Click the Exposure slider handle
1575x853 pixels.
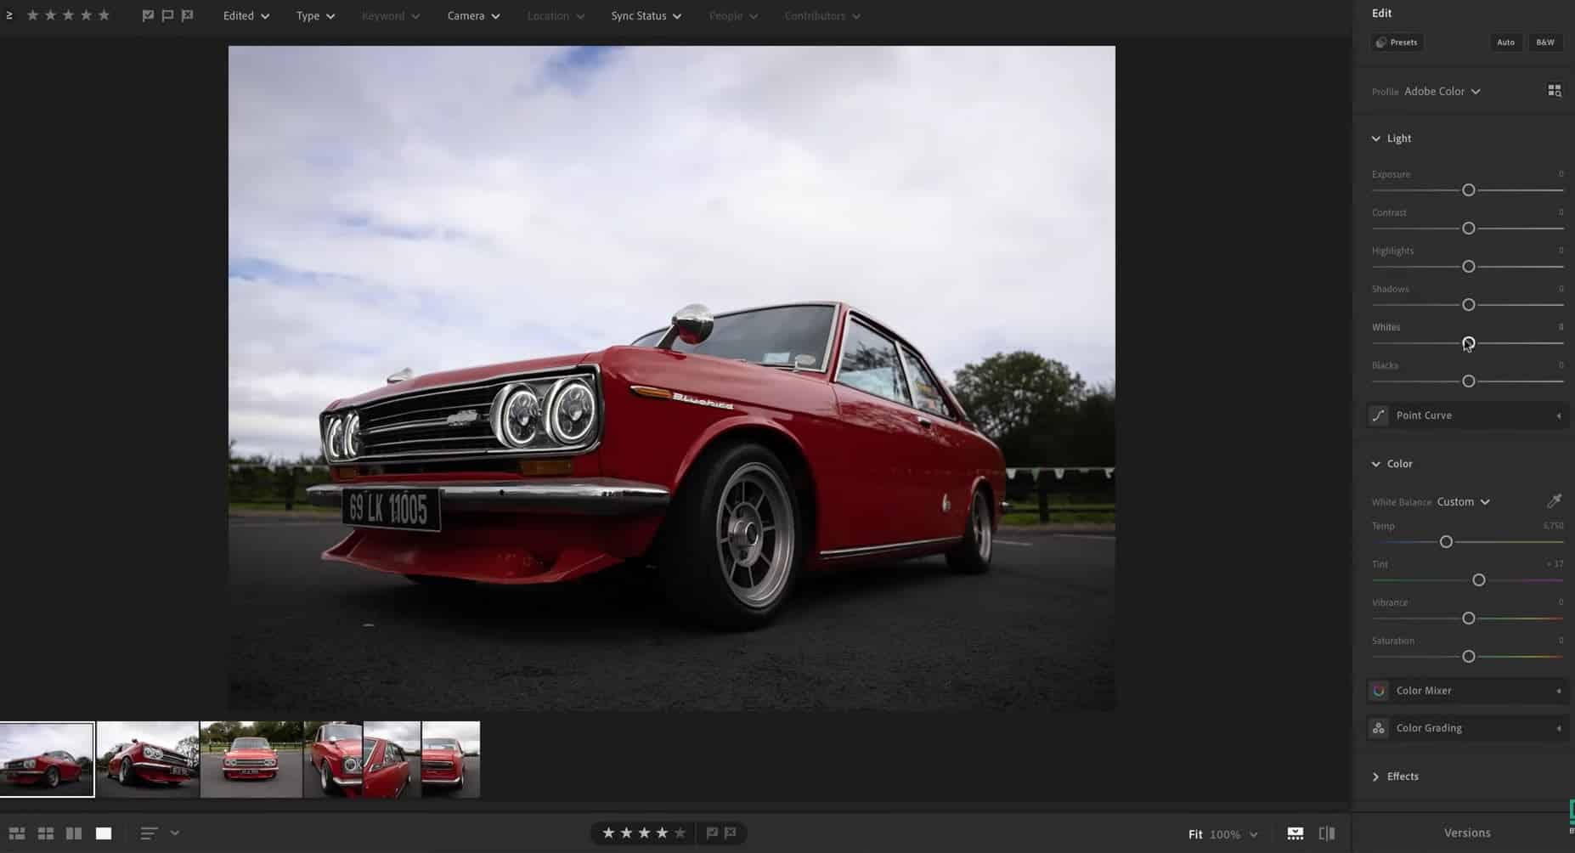[1468, 190]
